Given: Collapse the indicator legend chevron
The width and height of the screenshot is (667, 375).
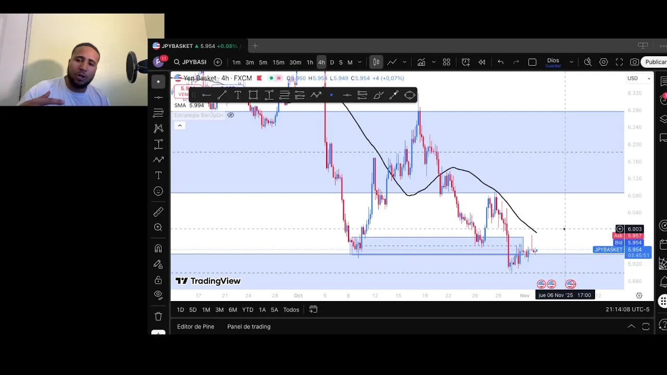Looking at the screenshot, I should pos(180,126).
